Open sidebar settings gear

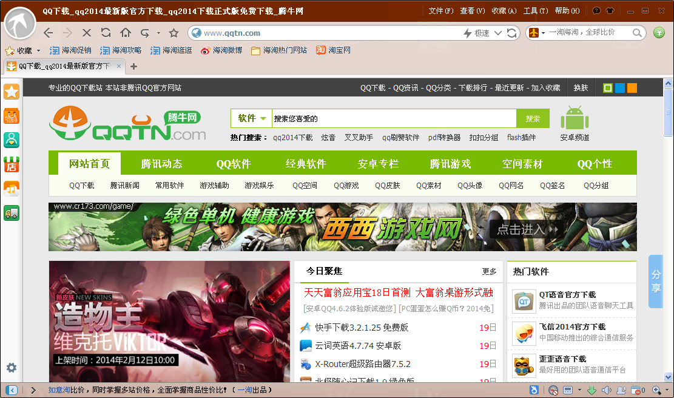coord(12,368)
